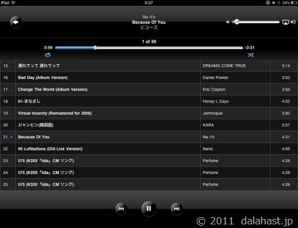Select track 23 '575' by Perfume
This screenshot has width=298, height=228.
[x=149, y=161]
